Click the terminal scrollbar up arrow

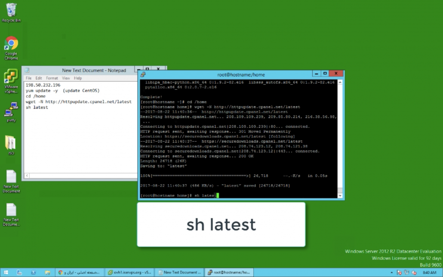tap(340, 82)
